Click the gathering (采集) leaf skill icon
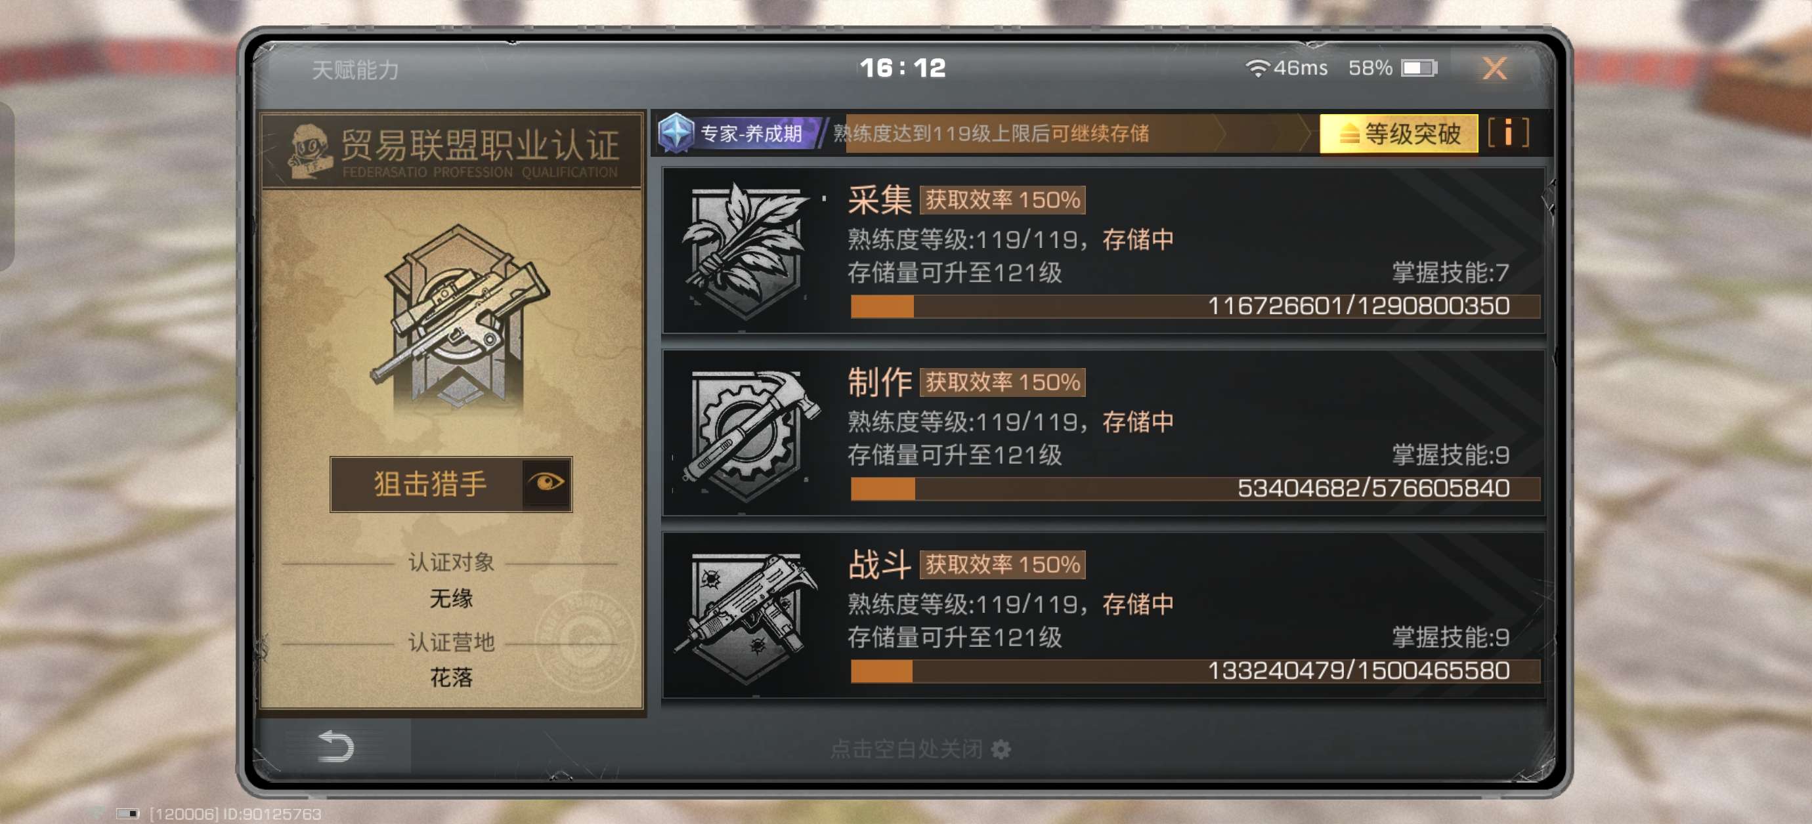This screenshot has width=1812, height=824. tap(746, 251)
